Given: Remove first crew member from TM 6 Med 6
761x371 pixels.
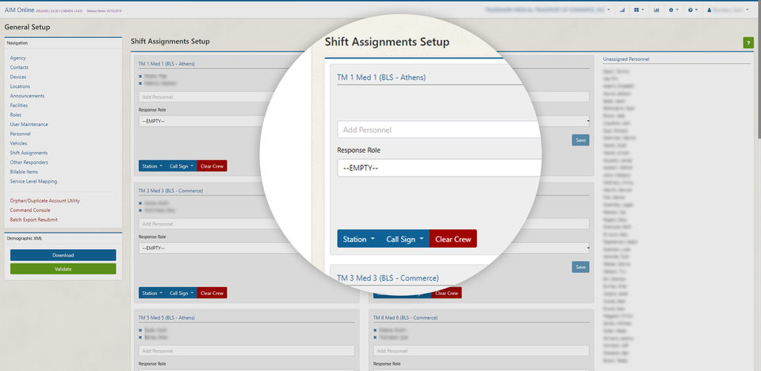Looking at the screenshot, I should (375, 331).
